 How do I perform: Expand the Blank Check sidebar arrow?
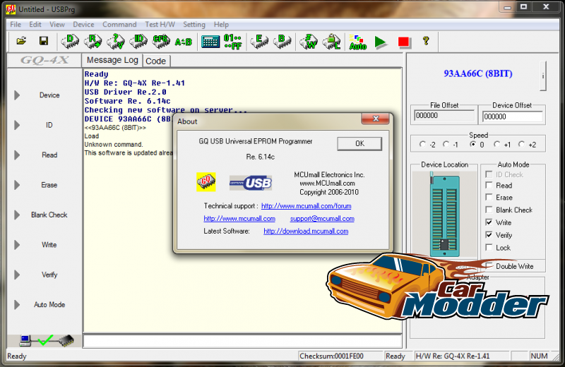(x=17, y=215)
